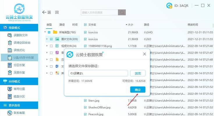
Task: Click the 图片文件 picture type icon
Action: (57, 39)
